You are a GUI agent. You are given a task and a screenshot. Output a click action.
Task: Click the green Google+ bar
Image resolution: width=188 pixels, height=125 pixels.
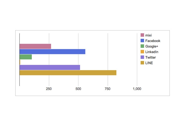(26, 57)
